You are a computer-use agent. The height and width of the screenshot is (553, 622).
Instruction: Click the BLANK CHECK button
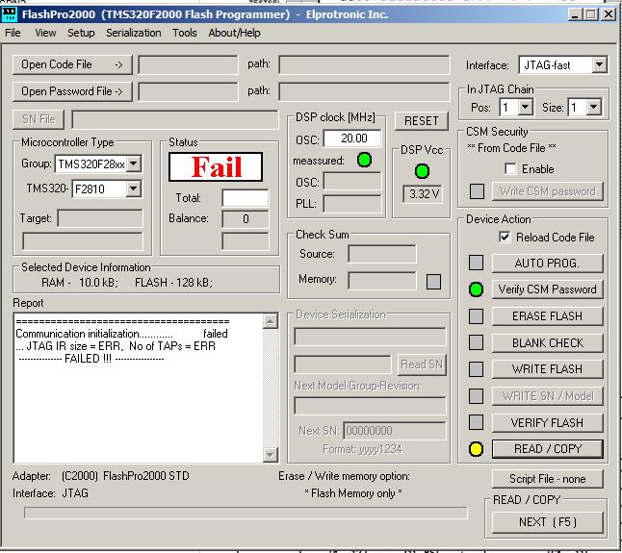(x=548, y=342)
